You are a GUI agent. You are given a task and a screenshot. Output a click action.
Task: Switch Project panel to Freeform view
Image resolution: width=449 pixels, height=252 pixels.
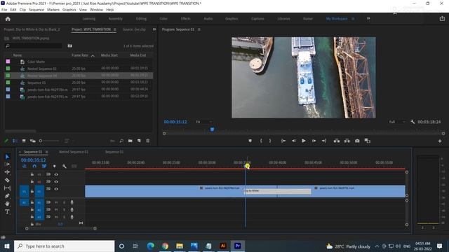33,141
